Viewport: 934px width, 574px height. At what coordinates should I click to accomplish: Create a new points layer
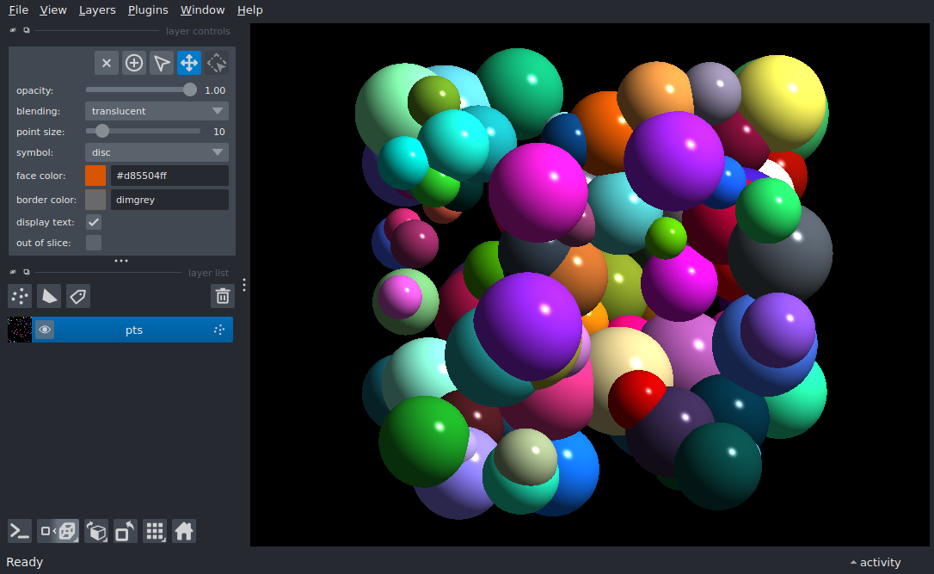(20, 296)
